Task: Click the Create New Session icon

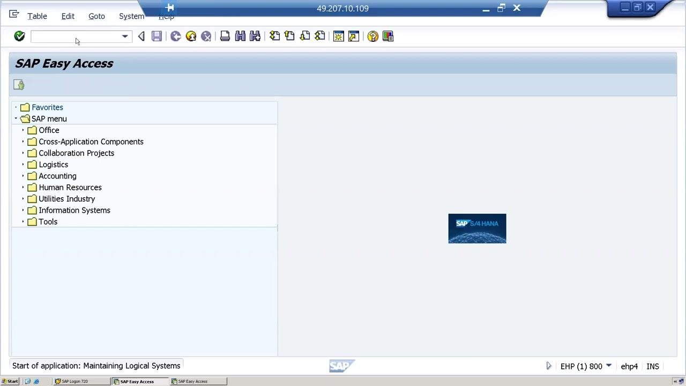Action: point(339,36)
